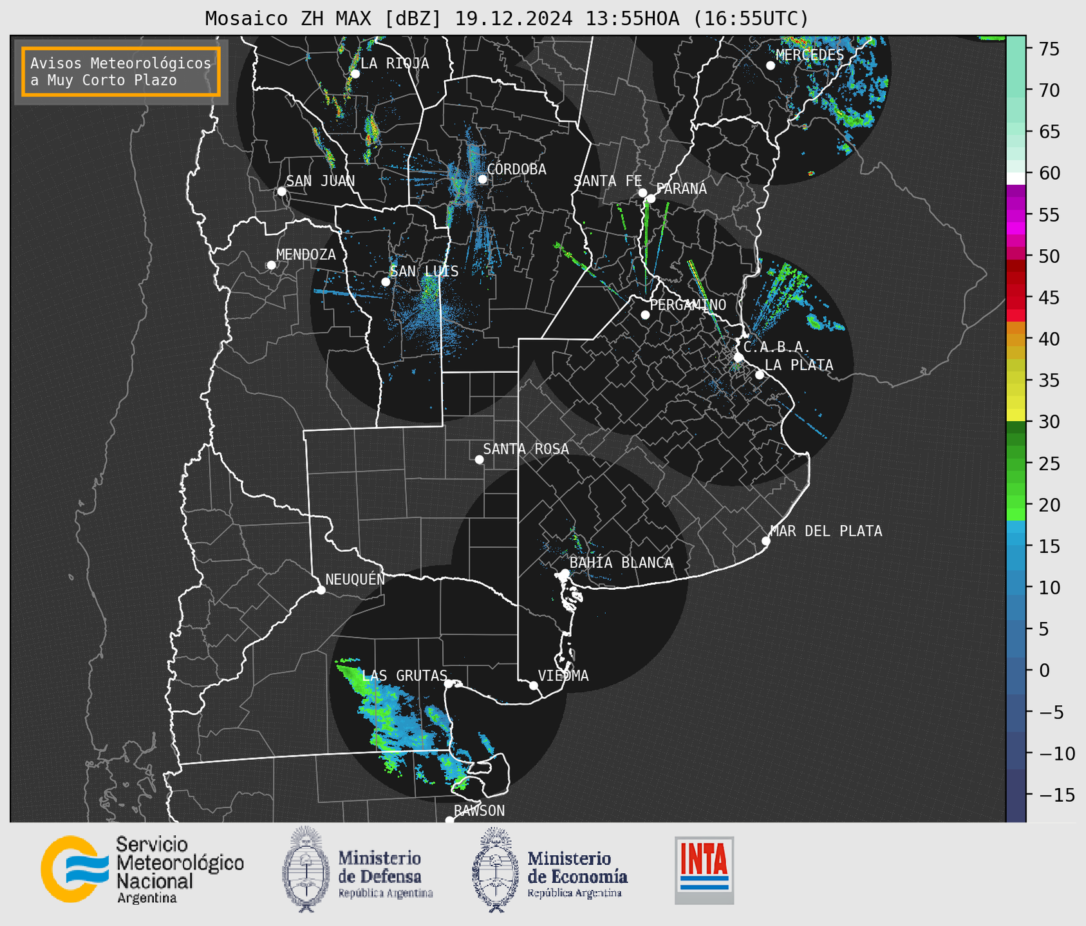Click the MENDOZA city marker dot
This screenshot has width=1086, height=926.
(272, 265)
